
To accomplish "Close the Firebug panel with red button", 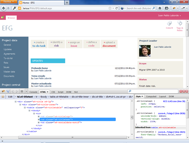I will pos(187,91).
